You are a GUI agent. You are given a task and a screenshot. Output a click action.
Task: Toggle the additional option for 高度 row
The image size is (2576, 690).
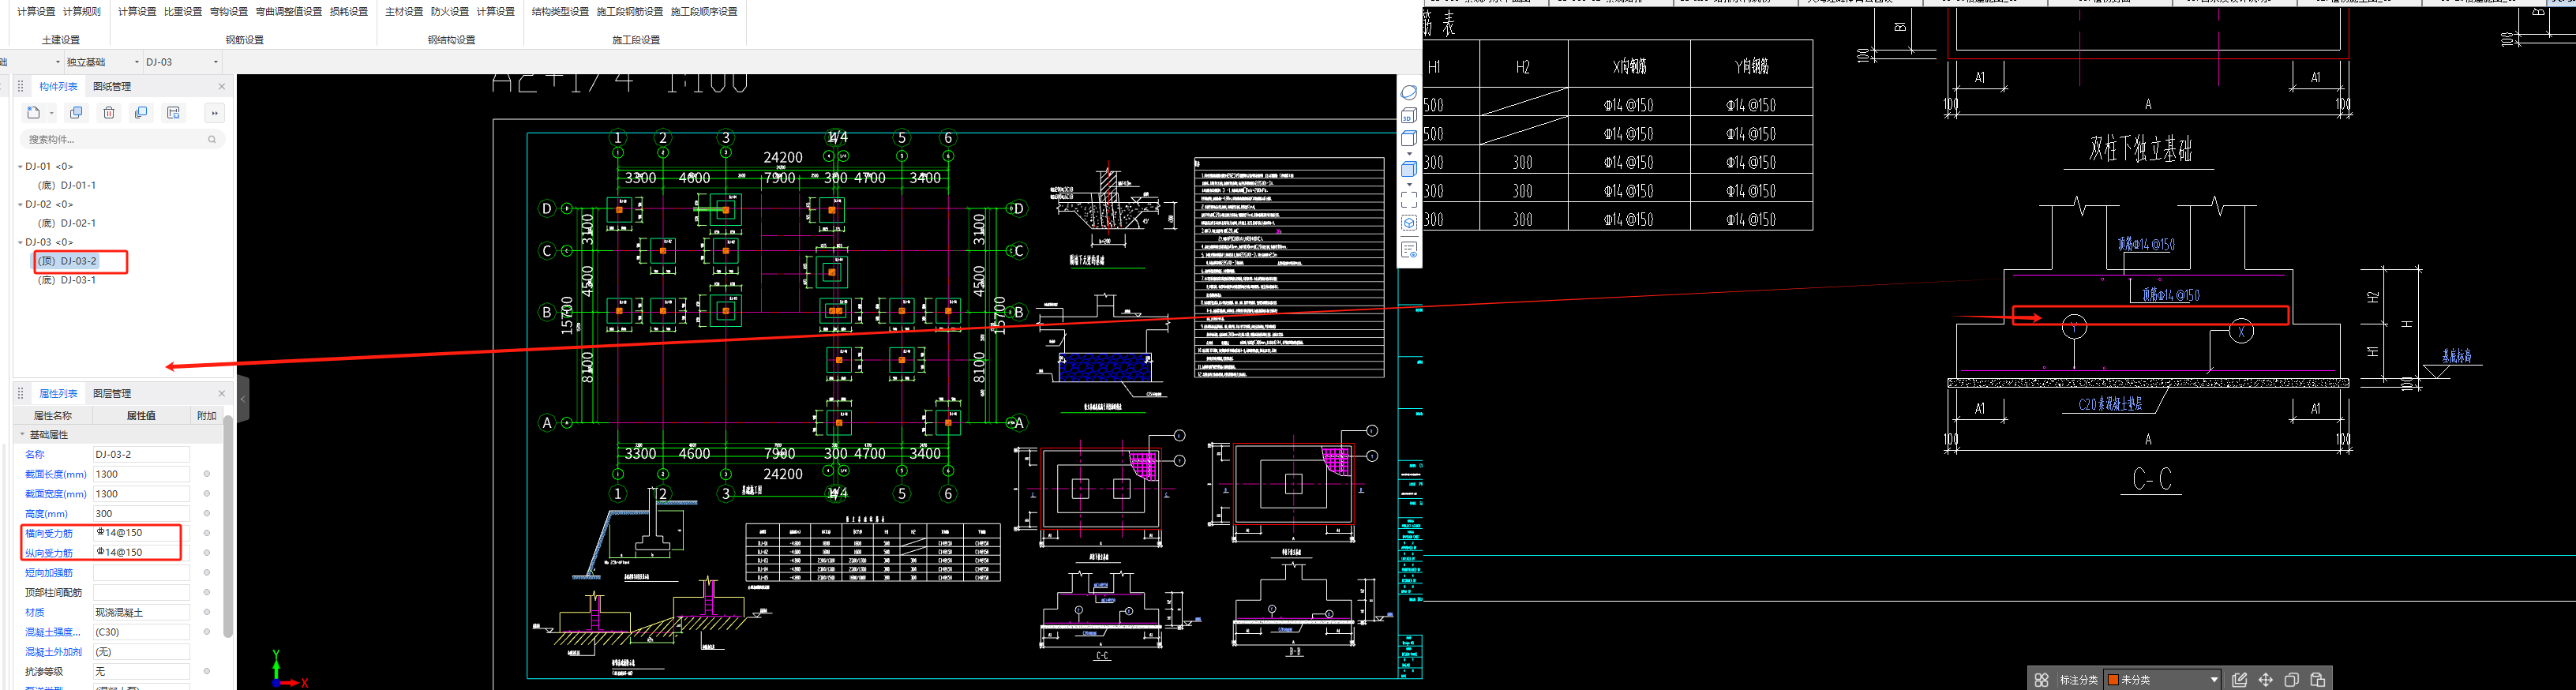(x=207, y=514)
